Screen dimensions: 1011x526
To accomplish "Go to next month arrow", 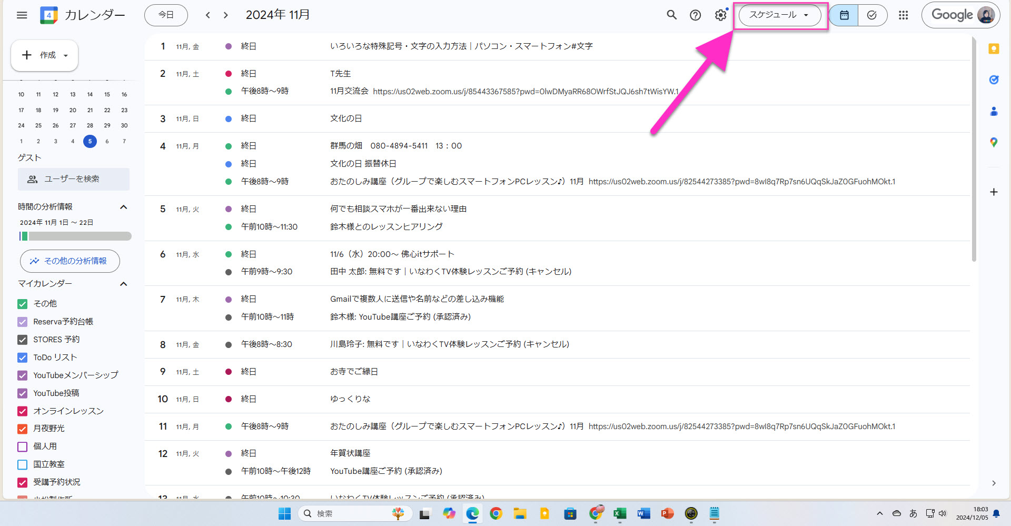I will [x=226, y=15].
